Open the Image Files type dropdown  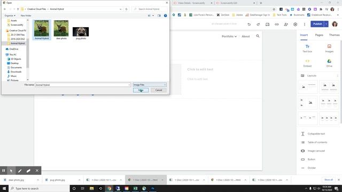click(150, 85)
